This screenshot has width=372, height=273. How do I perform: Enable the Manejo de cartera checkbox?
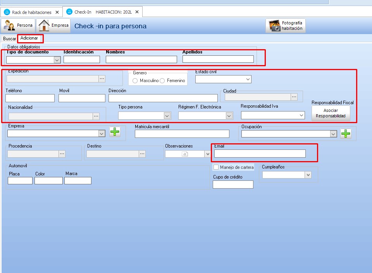pyautogui.click(x=216, y=167)
